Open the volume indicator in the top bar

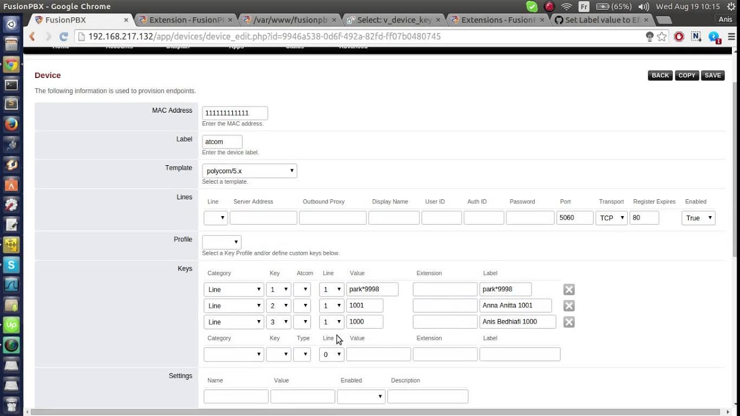[643, 6]
